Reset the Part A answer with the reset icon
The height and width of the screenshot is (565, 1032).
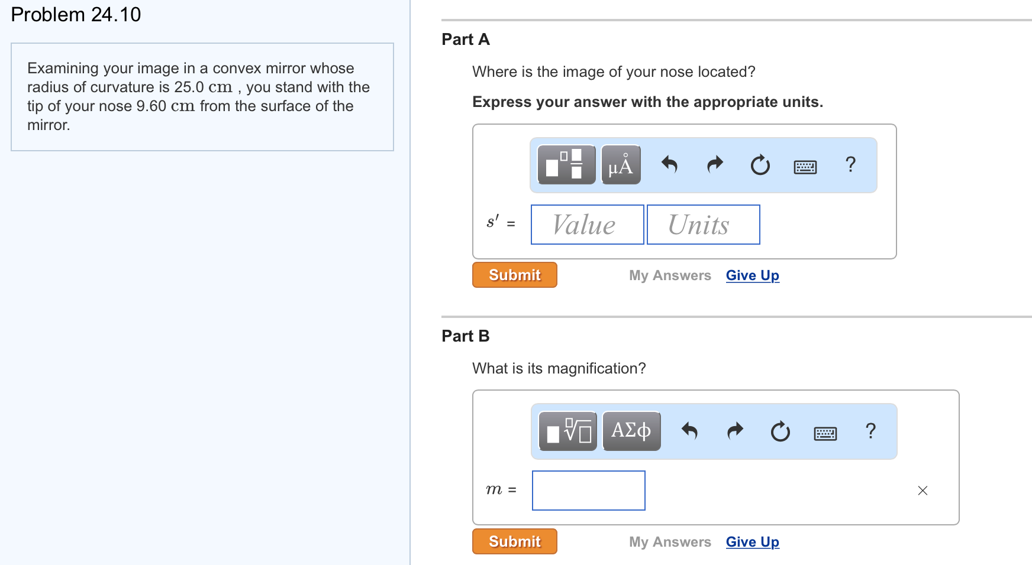(760, 165)
